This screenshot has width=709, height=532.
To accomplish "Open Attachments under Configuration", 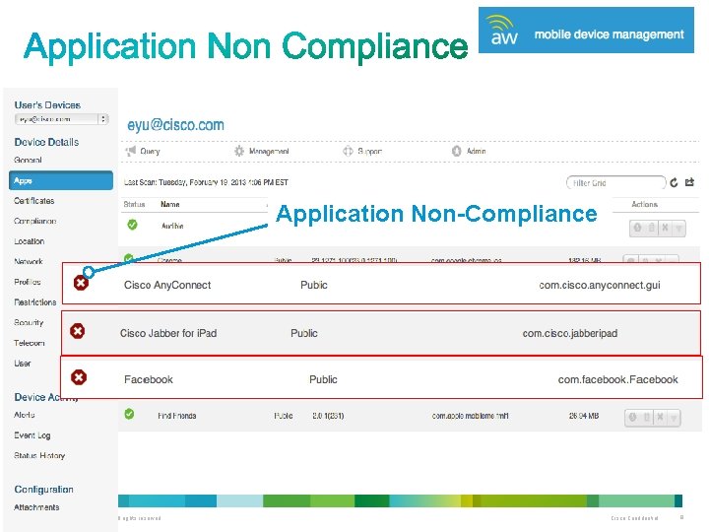I will tap(36, 507).
